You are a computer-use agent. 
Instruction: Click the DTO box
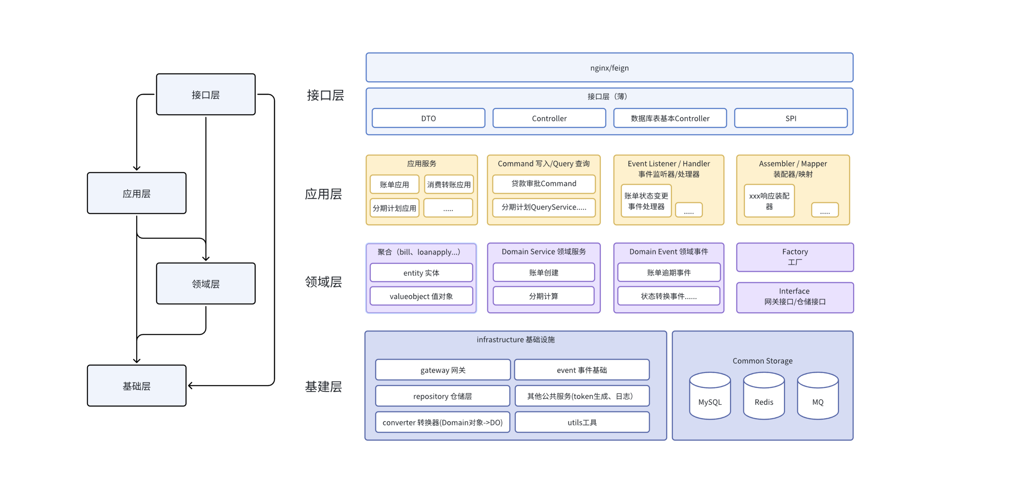point(428,118)
